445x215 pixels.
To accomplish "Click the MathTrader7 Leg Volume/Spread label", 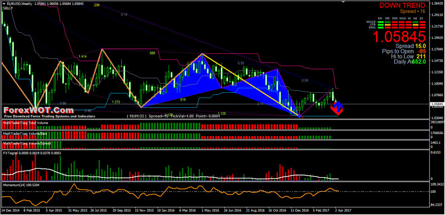I will point(27,143).
